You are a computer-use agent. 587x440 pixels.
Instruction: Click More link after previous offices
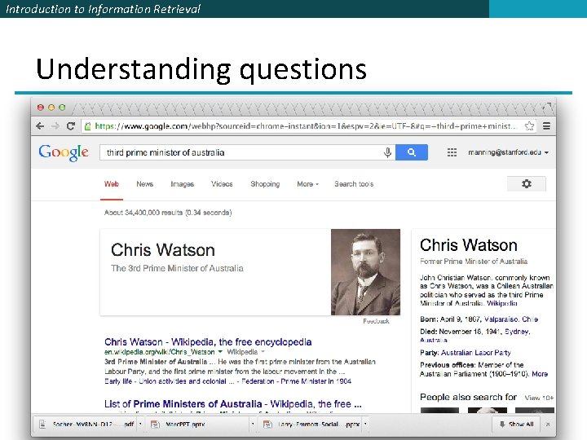(540, 374)
